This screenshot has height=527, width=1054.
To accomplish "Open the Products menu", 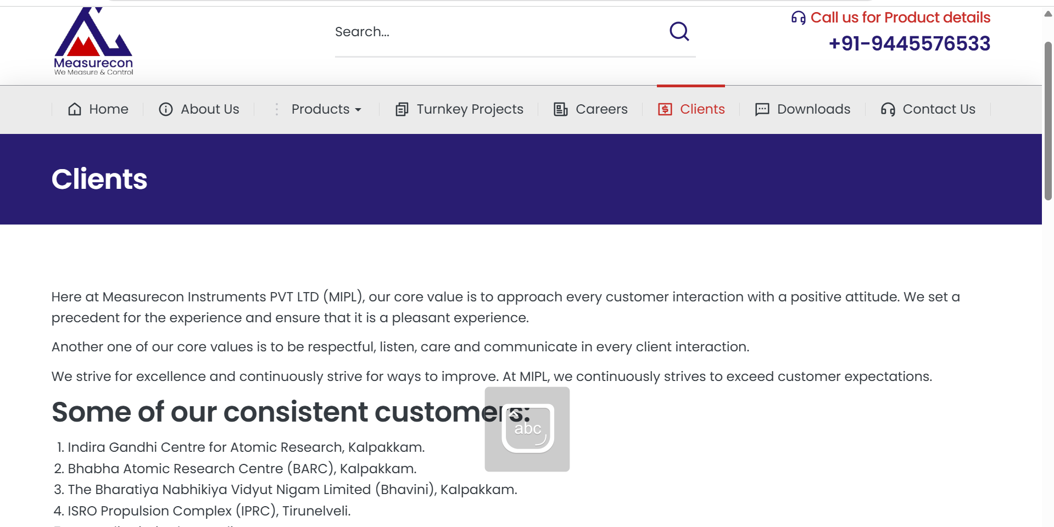I will pos(320,109).
